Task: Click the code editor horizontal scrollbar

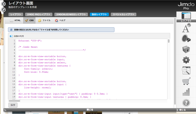Action: tap(14, 101)
